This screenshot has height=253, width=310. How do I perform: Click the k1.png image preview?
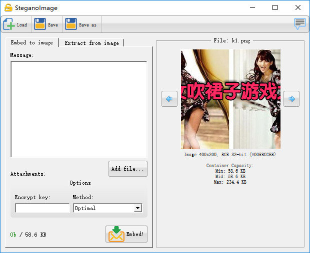coord(230,99)
